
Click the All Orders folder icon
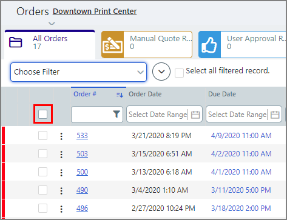click(x=16, y=42)
